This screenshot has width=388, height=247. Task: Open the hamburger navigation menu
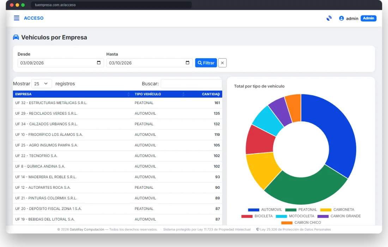(17, 18)
